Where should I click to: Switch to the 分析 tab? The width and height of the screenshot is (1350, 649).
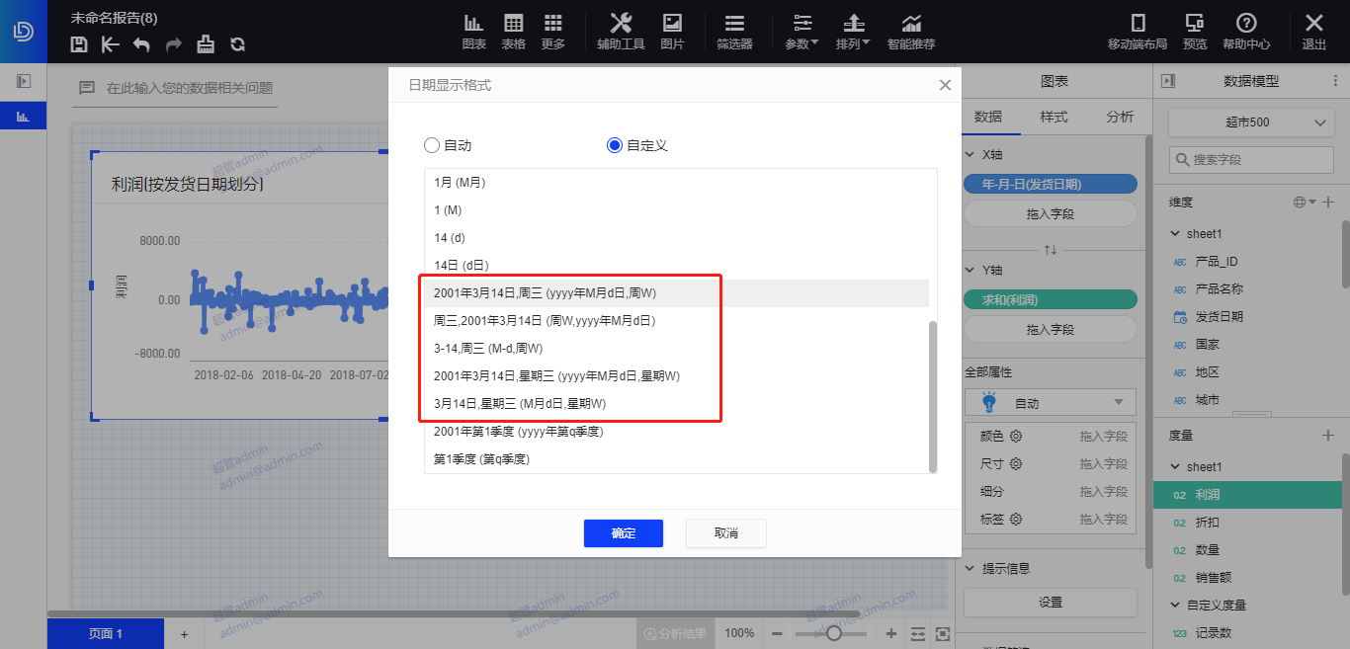click(x=1120, y=117)
